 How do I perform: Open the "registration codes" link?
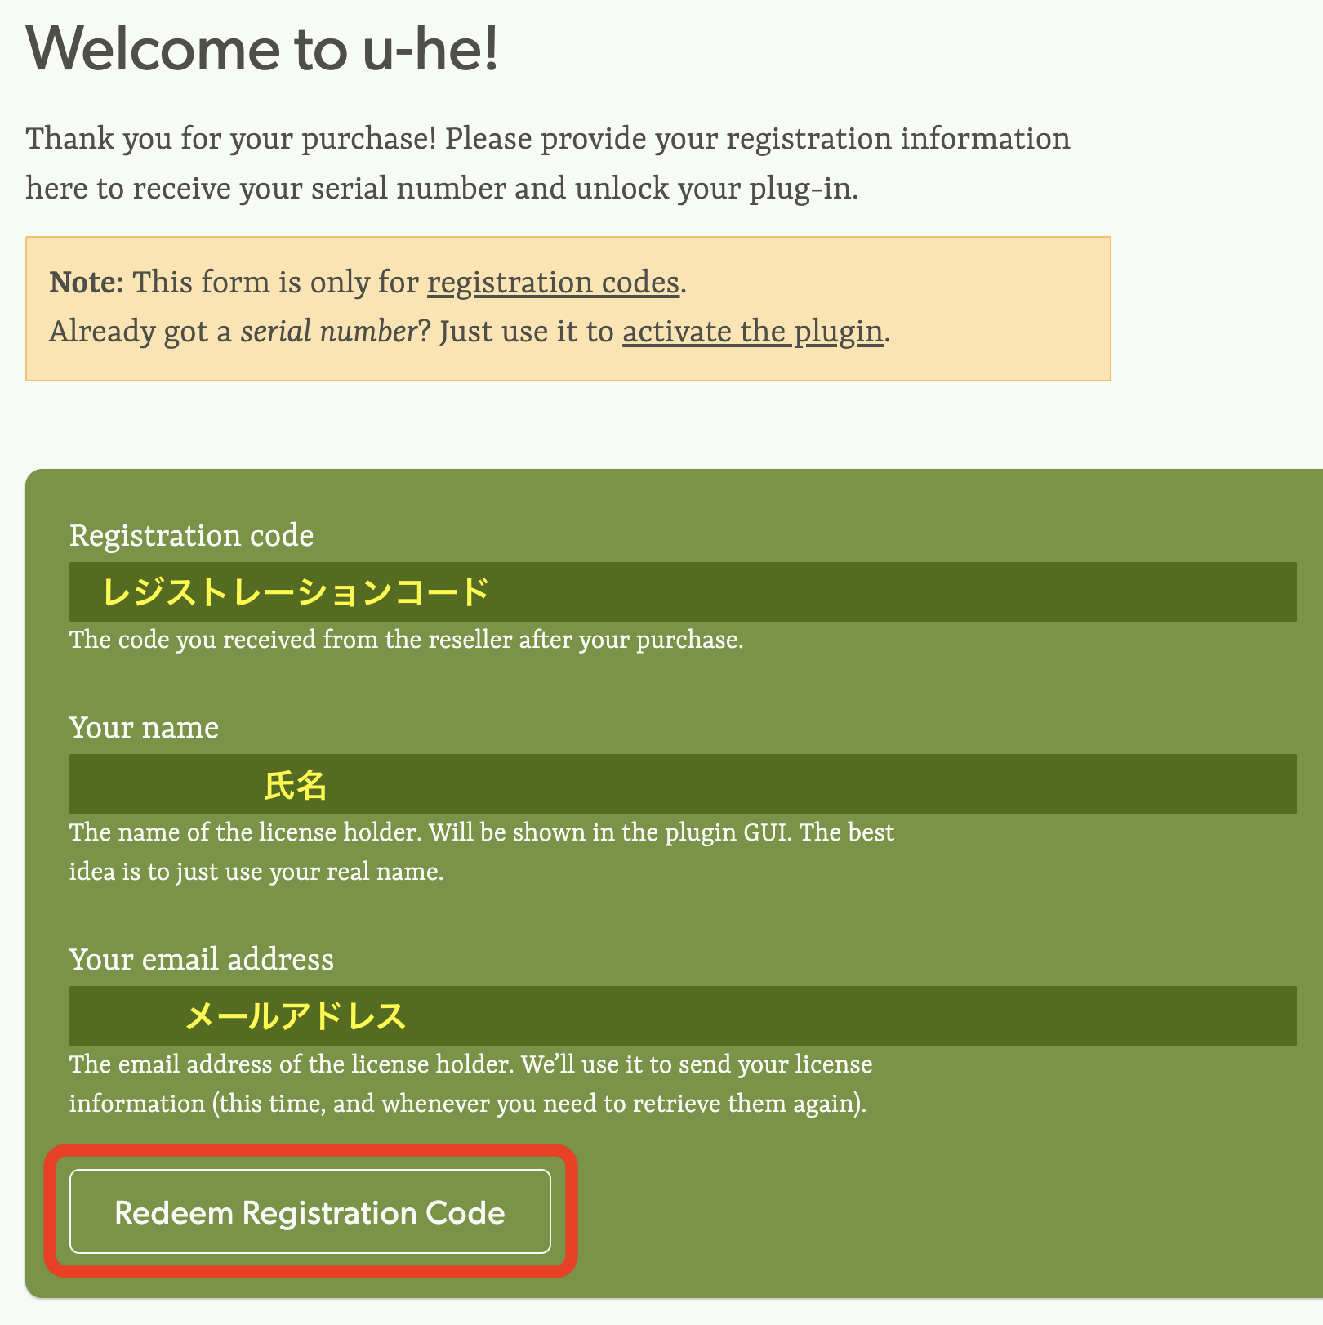(553, 283)
